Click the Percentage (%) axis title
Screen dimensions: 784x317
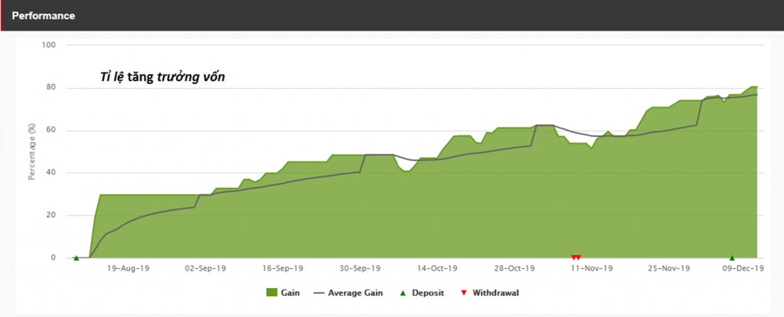point(32,151)
